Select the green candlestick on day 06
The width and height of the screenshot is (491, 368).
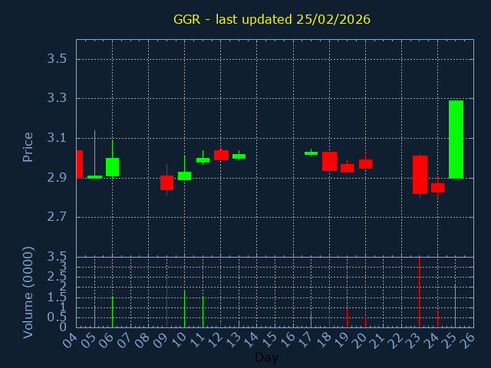(112, 167)
